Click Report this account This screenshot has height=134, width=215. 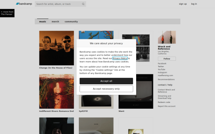click(167, 106)
